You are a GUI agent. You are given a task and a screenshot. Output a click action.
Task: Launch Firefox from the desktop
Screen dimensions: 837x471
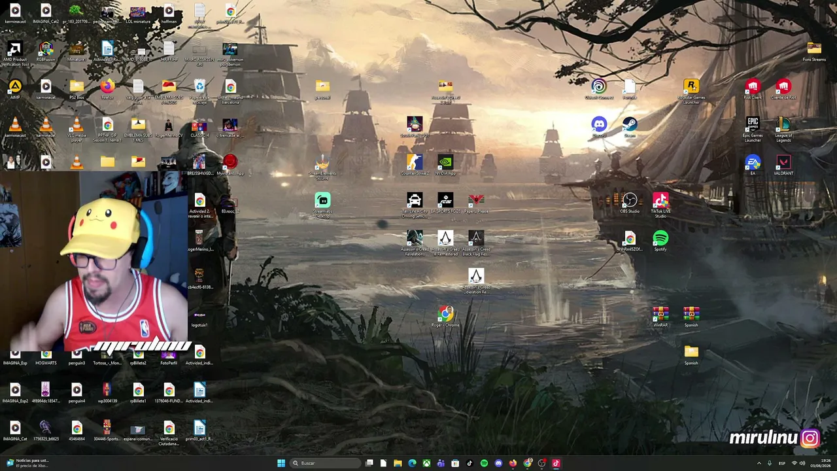tap(107, 90)
